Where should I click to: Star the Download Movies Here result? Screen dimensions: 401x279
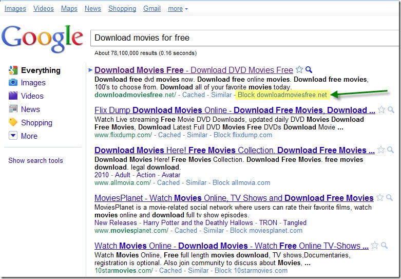[x=381, y=150]
